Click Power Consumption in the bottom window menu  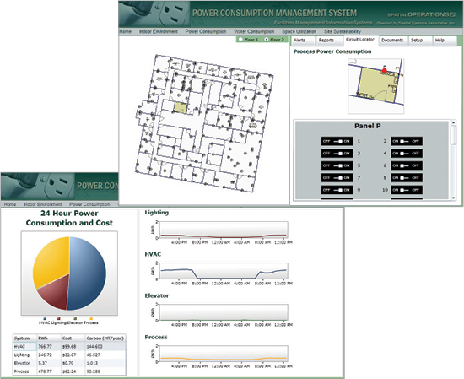pos(89,204)
